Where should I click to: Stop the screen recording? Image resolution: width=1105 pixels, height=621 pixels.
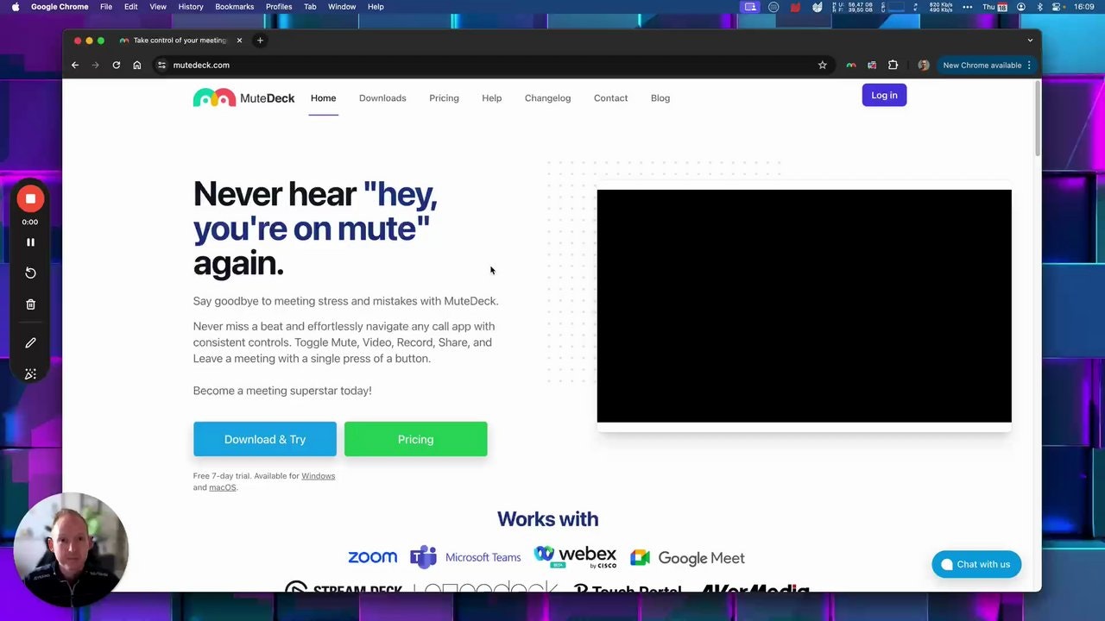click(x=30, y=198)
